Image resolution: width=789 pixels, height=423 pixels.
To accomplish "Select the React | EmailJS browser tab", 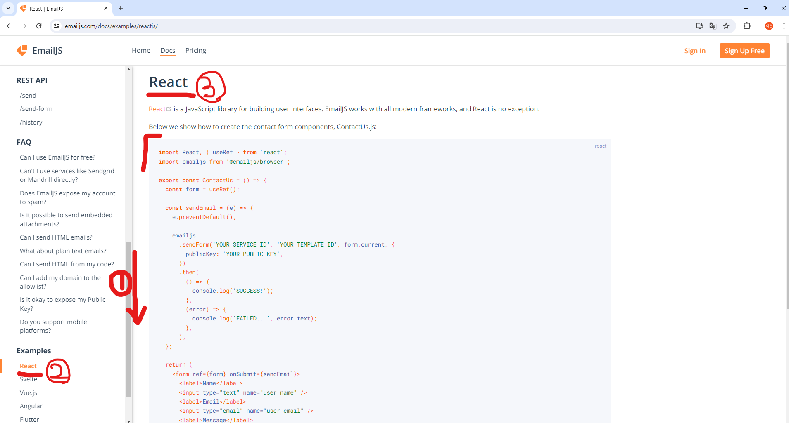I will 64,9.
